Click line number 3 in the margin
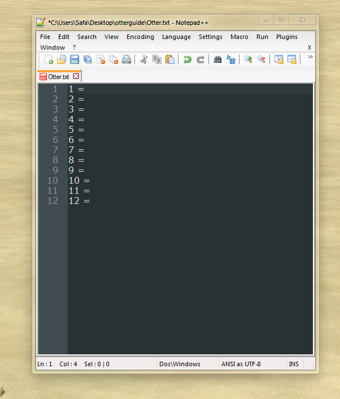 55,110
